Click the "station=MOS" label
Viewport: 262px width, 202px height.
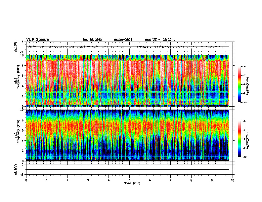(123, 40)
